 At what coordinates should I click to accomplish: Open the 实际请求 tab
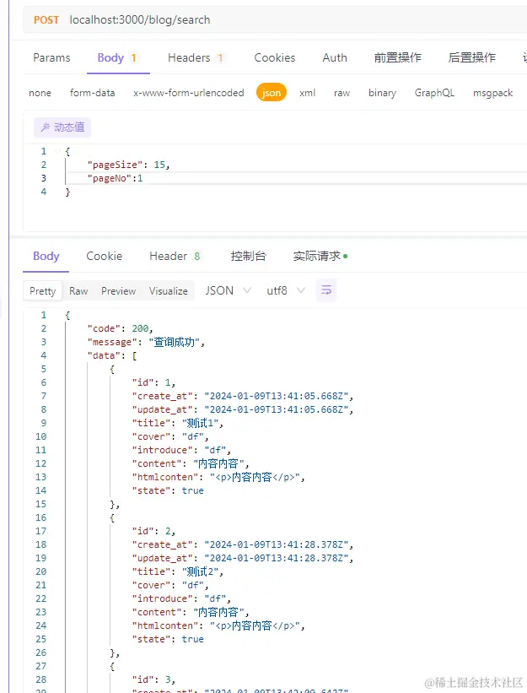(320, 256)
